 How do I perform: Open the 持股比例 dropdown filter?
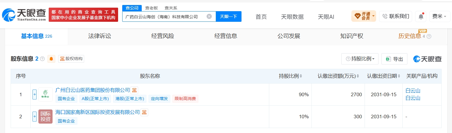coord(360,59)
